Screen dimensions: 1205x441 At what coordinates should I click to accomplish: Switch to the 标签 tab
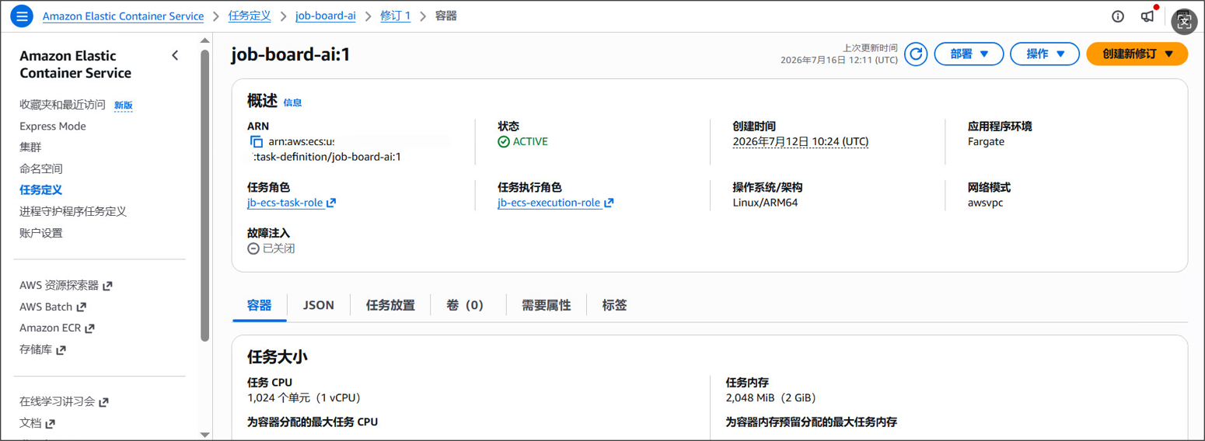point(614,305)
